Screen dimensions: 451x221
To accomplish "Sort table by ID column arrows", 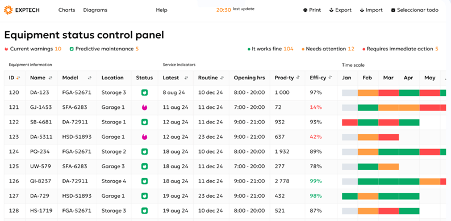I will pyautogui.click(x=18, y=78).
